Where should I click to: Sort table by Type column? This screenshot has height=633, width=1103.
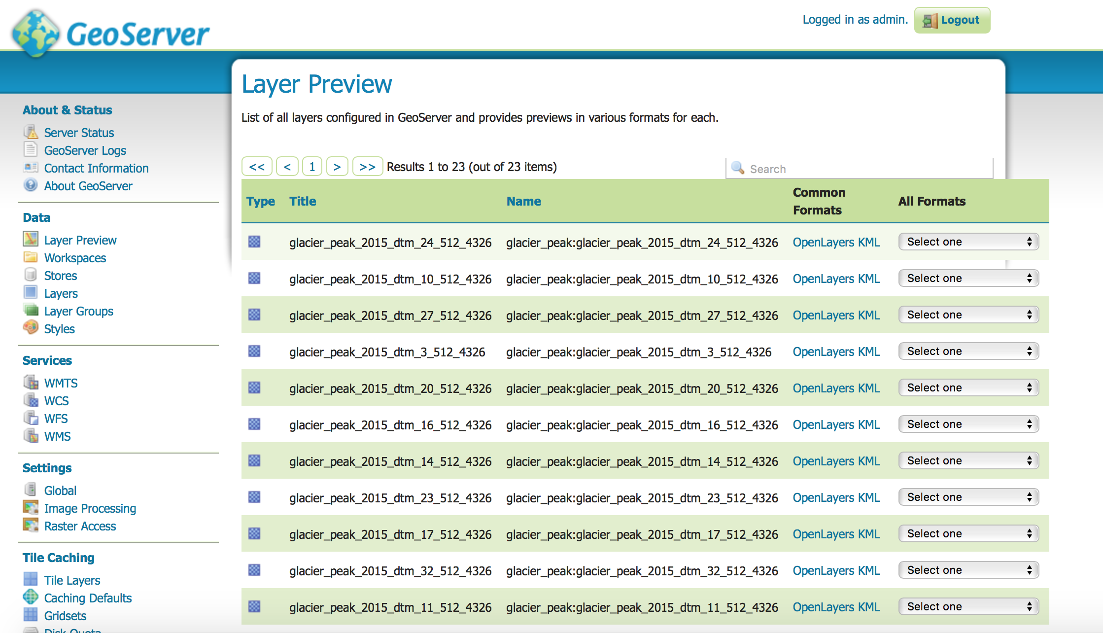(x=261, y=201)
